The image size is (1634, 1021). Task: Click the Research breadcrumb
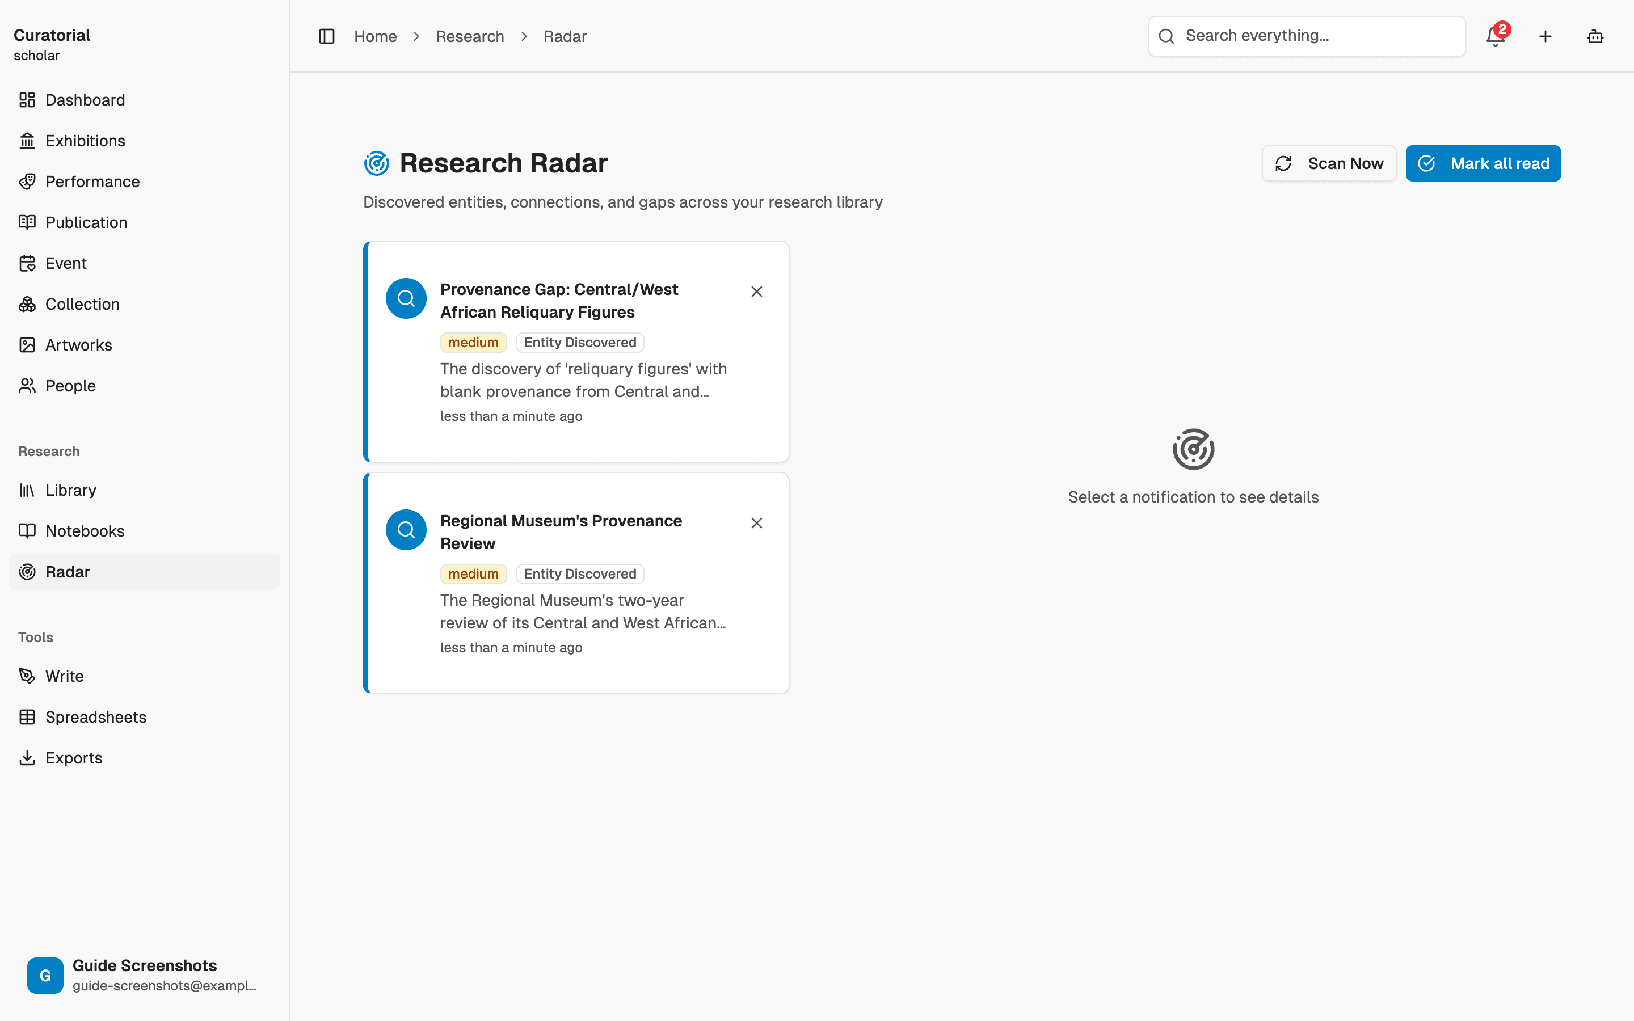click(x=470, y=36)
